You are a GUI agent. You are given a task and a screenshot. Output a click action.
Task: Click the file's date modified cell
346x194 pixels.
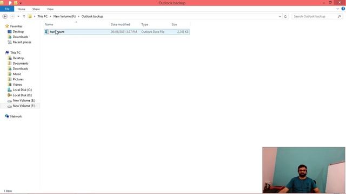click(x=124, y=32)
